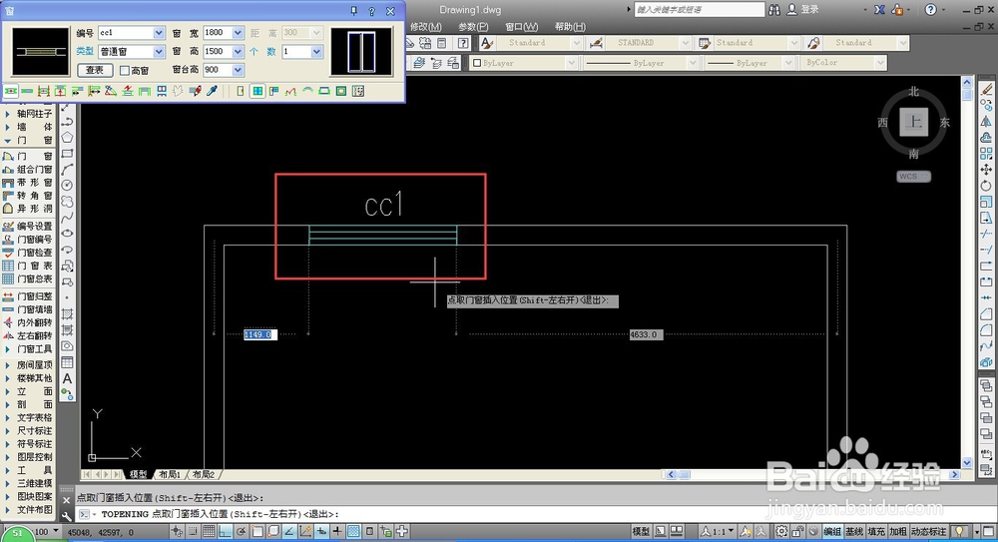Screen dimensions: 998x542
Task: Select 转角窗 corner window tool
Action: [x=28, y=196]
